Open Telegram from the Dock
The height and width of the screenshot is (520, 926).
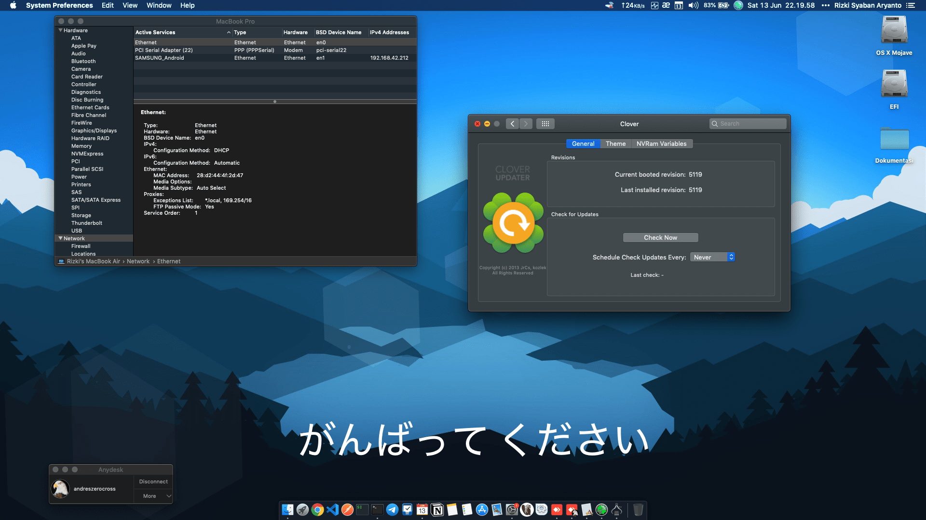392,509
